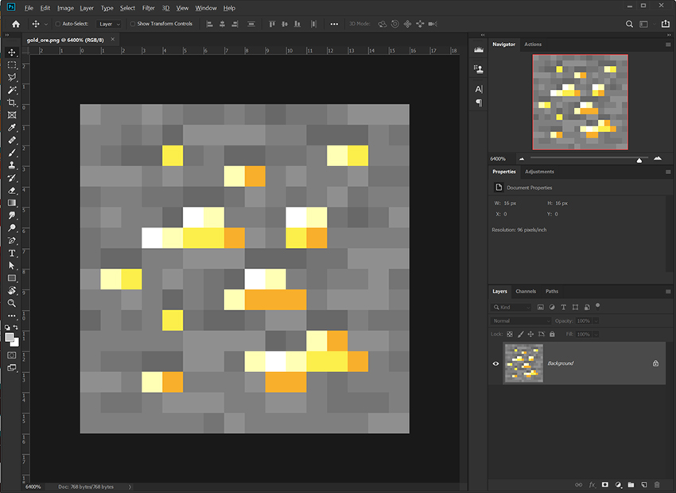
Task: Select the Crop tool
Action: [x=12, y=103]
